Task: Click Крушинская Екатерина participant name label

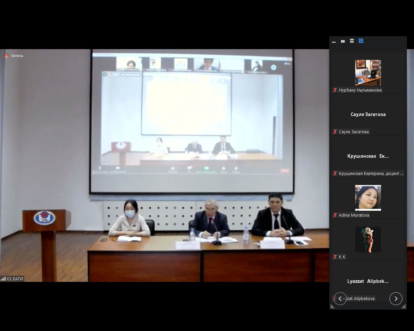Action: point(371,174)
